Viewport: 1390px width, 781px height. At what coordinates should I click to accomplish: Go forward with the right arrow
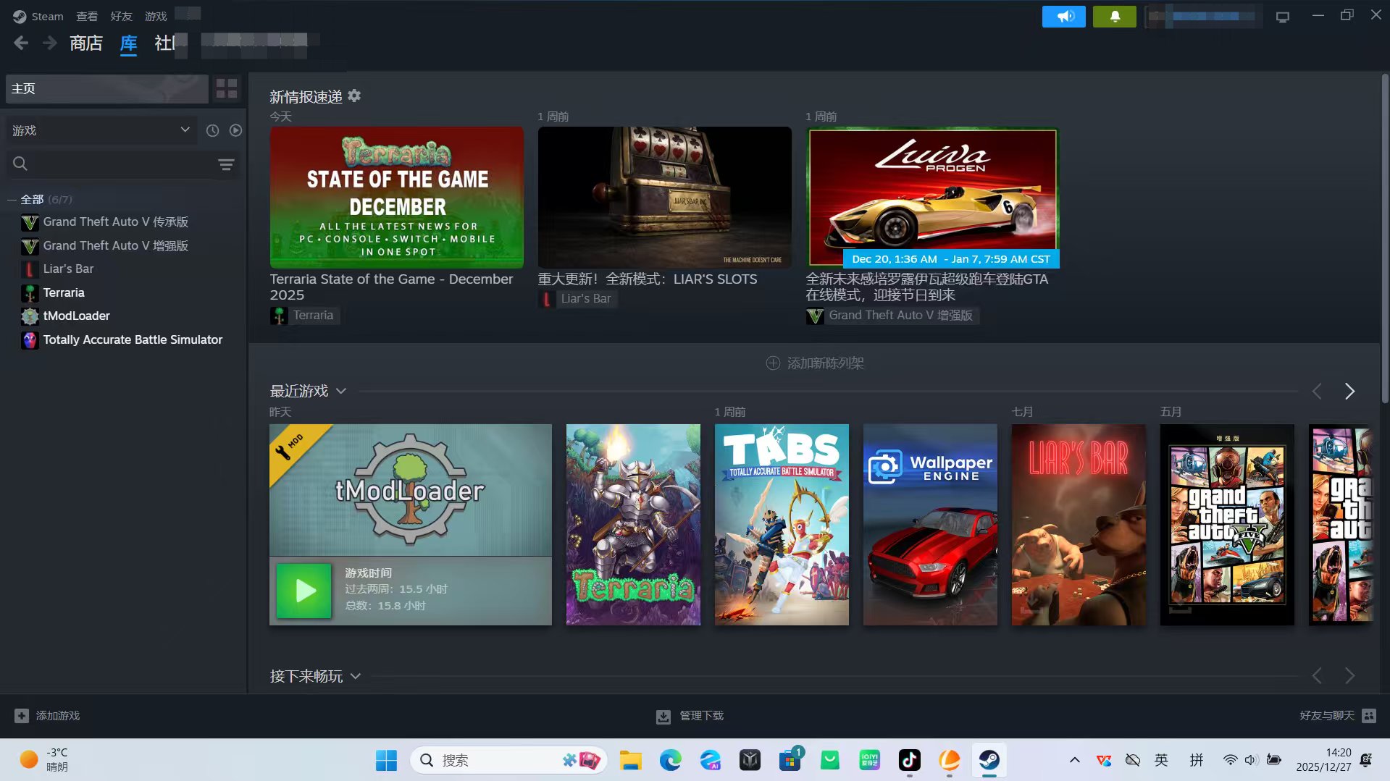pos(49,43)
